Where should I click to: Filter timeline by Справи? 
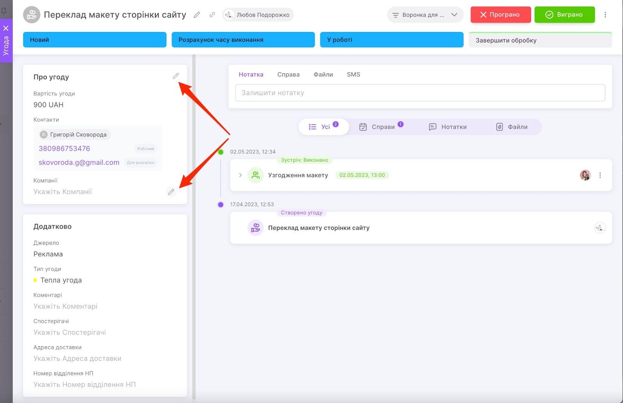click(381, 127)
